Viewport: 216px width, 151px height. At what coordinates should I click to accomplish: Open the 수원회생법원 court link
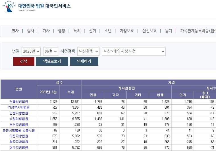tap(19, 119)
